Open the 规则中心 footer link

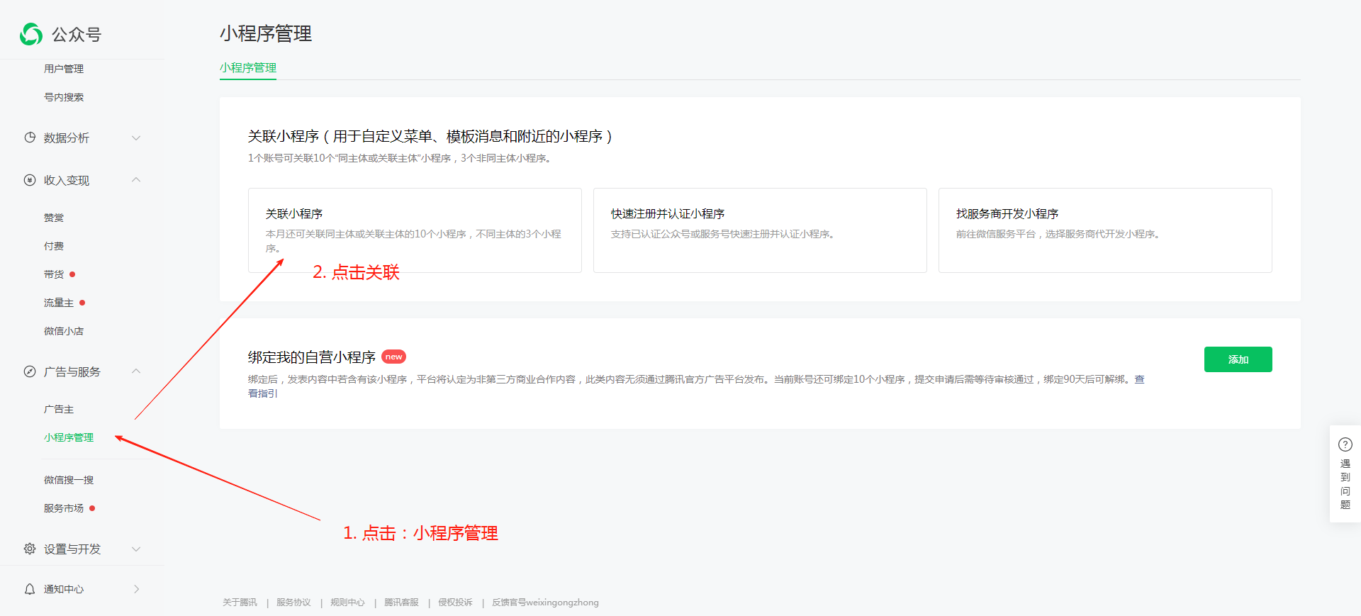click(347, 603)
